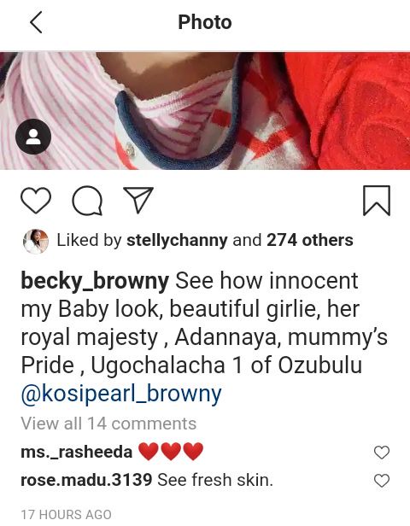The width and height of the screenshot is (410, 526).
Task: Open rose.madu.3139 commenter profile
Action: pyautogui.click(x=86, y=480)
